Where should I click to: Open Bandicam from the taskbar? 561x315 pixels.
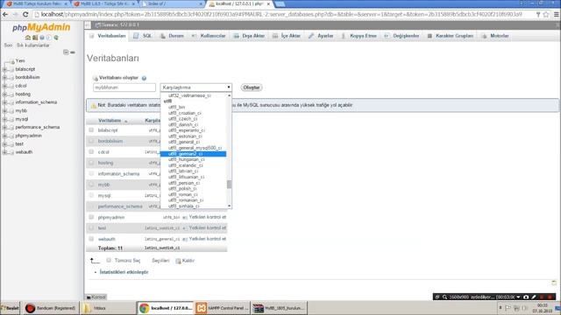(x=51, y=308)
